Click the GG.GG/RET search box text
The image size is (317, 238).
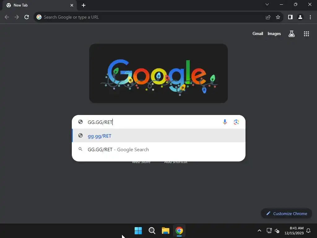(x=100, y=122)
